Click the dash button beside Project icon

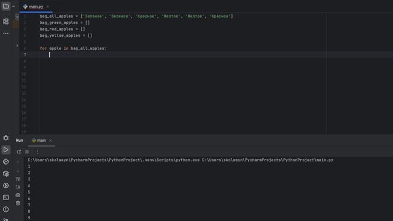(14, 7)
